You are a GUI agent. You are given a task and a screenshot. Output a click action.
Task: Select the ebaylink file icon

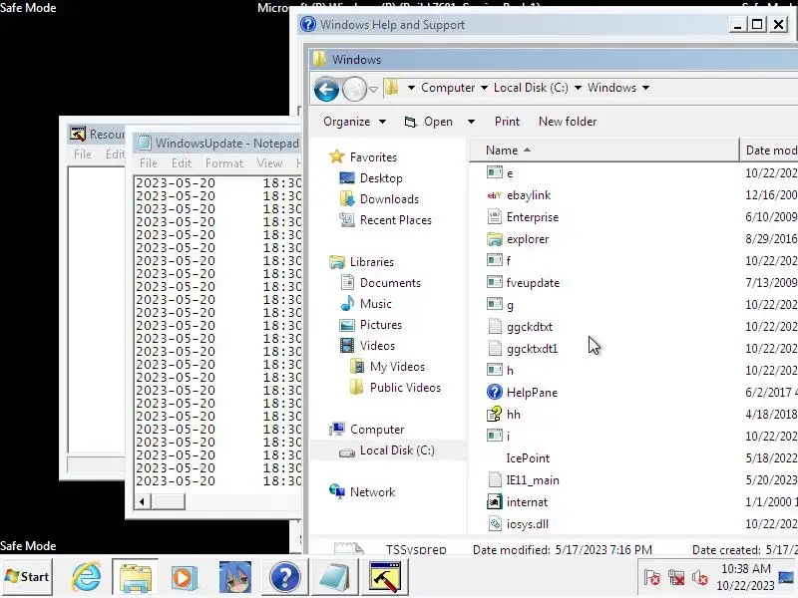[x=494, y=195]
